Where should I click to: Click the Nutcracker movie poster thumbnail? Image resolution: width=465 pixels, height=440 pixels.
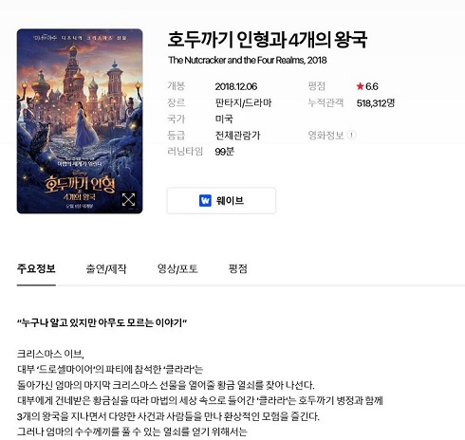[80, 121]
